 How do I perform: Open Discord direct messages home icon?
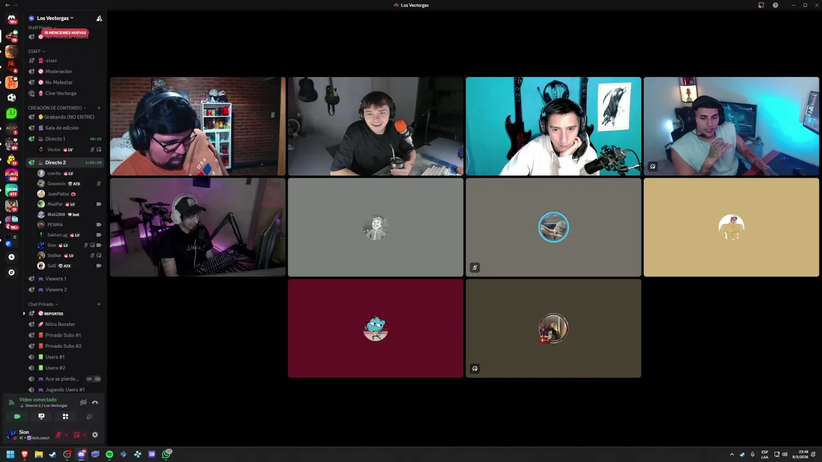[12, 19]
